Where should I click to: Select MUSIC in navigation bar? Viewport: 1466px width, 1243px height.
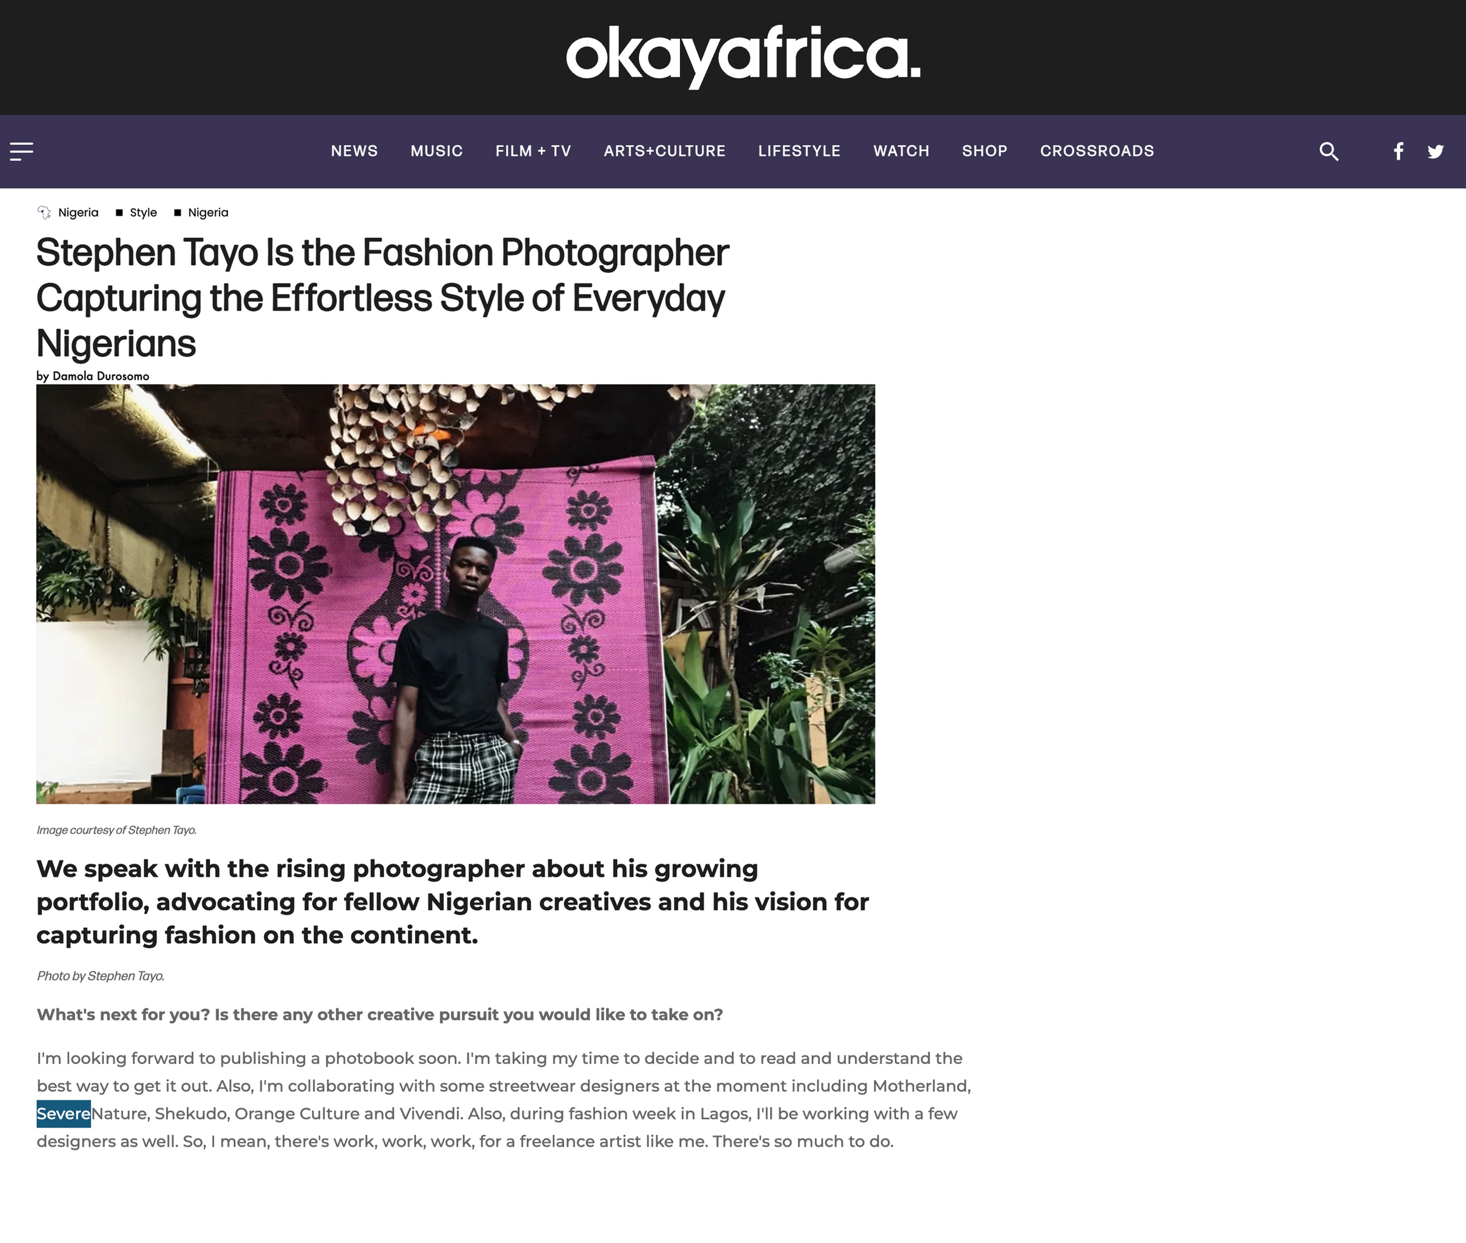click(x=436, y=151)
